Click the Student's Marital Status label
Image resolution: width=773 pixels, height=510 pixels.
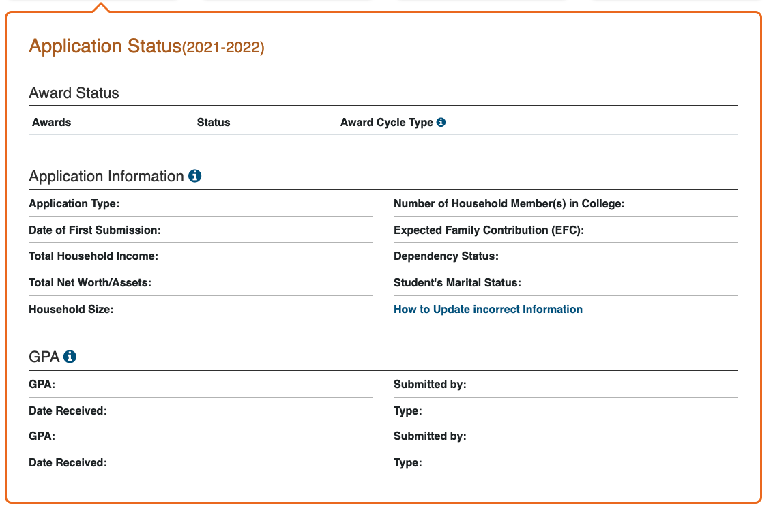click(457, 283)
